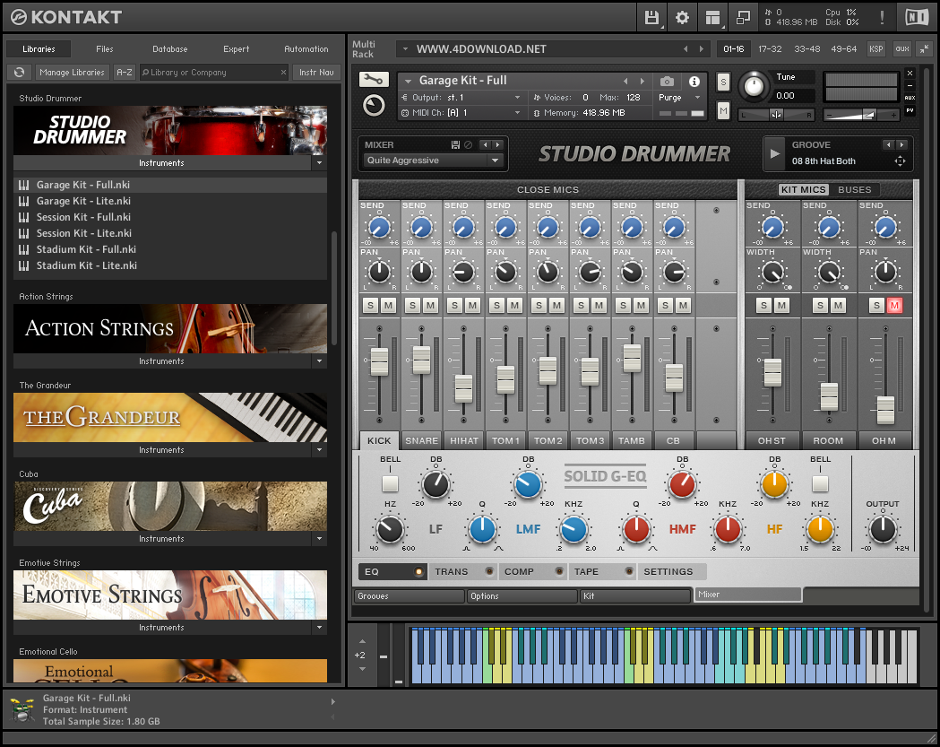The image size is (940, 747).
Task: Toggle the aux sends button in rack header
Action: (x=902, y=48)
